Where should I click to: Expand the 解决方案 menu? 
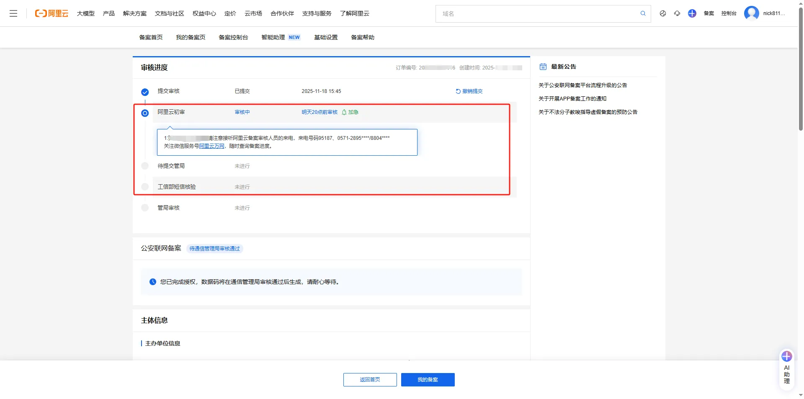135,13
